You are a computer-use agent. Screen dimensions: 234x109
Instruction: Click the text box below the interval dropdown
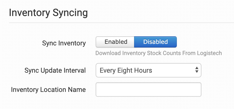tap(148, 89)
